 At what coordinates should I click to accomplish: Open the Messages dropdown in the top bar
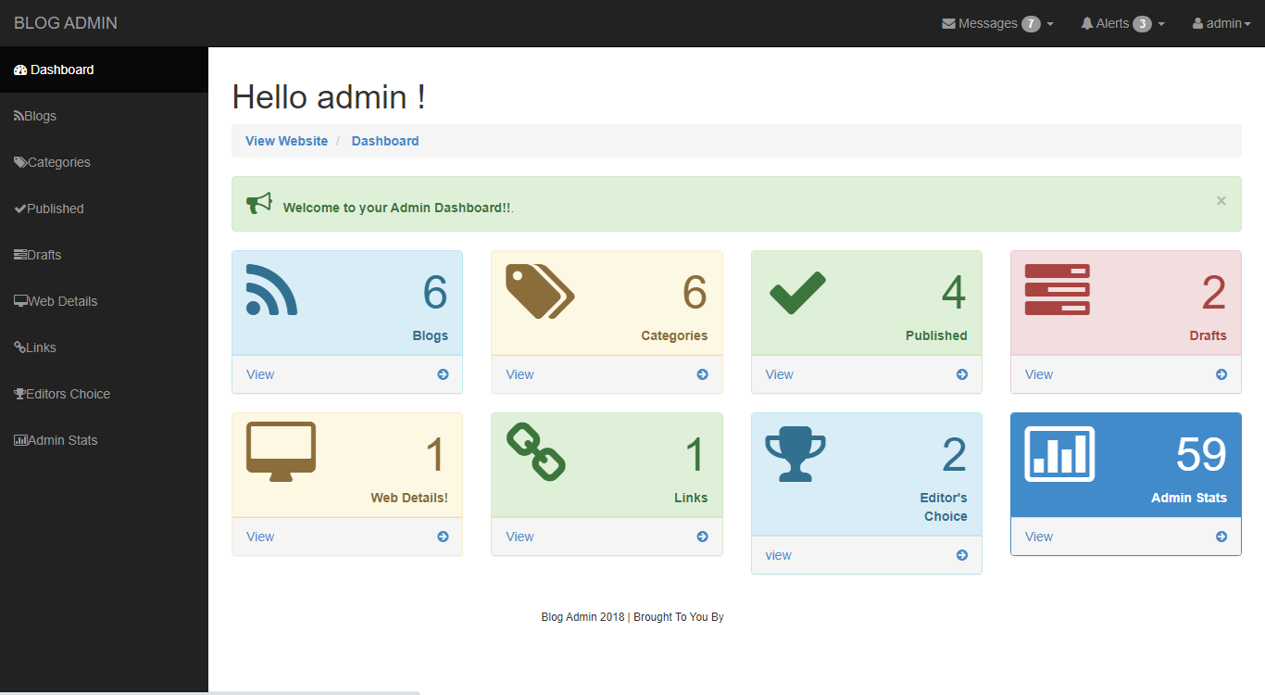pyautogui.click(x=990, y=23)
